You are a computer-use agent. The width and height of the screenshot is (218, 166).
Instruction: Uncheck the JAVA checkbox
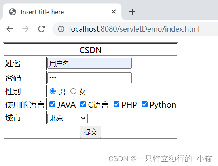pos(52,104)
